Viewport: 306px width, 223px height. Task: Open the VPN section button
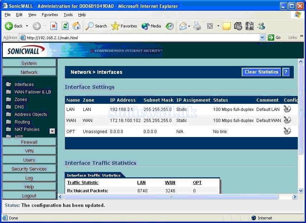tap(29, 151)
